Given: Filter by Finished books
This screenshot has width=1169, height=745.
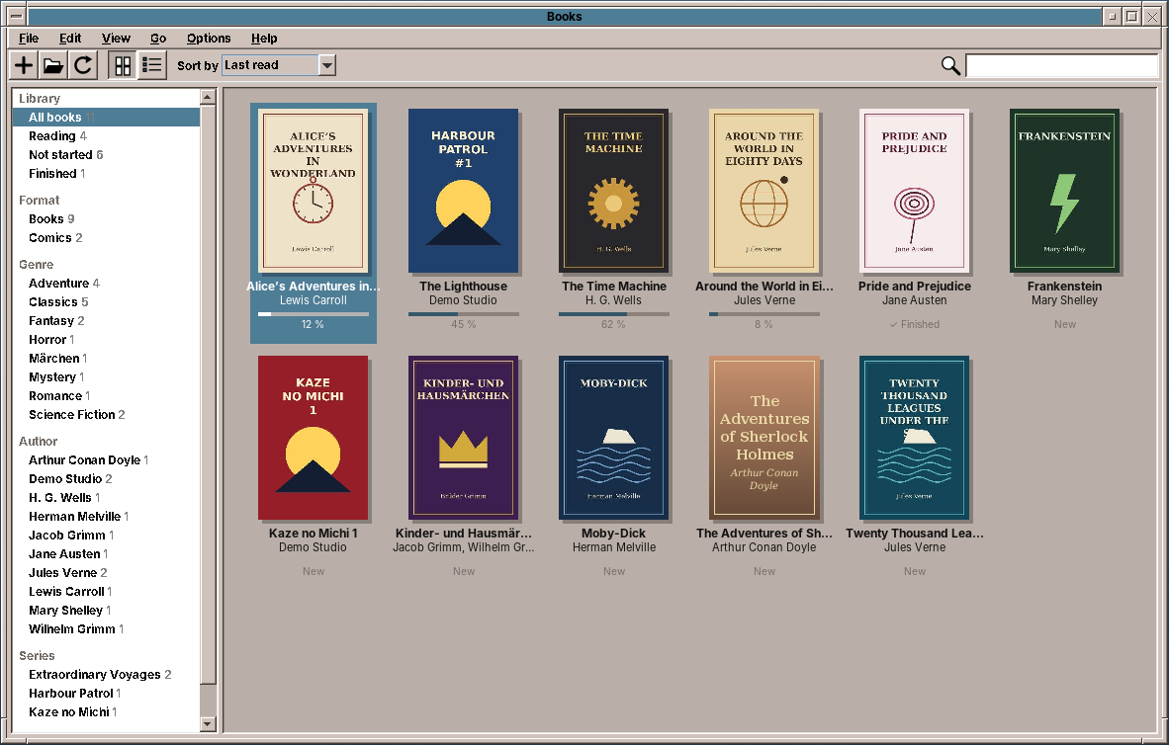Looking at the screenshot, I should pos(107,174).
